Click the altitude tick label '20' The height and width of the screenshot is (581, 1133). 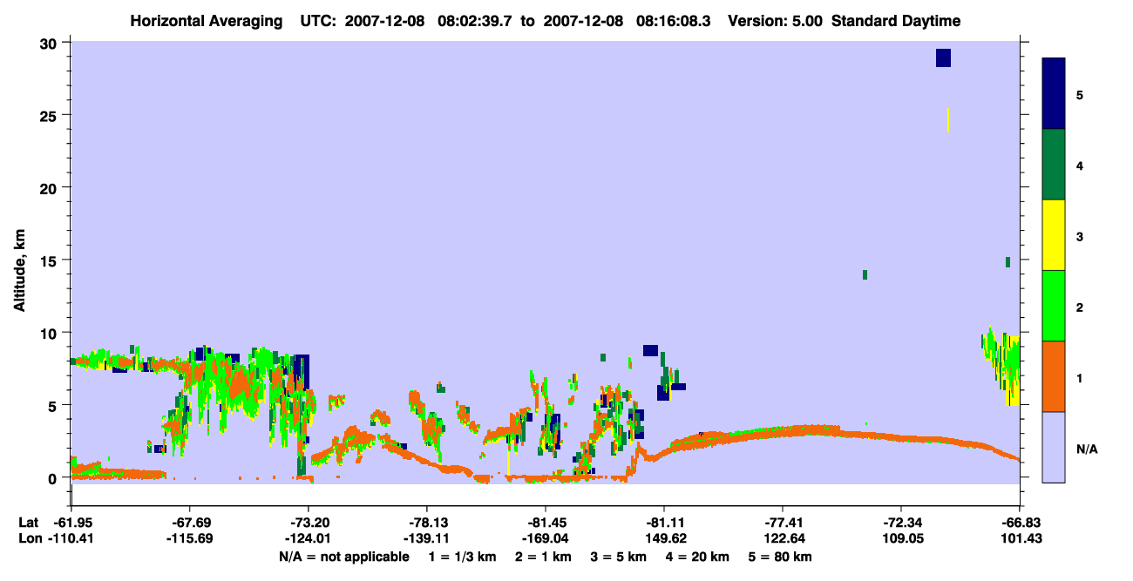(51, 187)
